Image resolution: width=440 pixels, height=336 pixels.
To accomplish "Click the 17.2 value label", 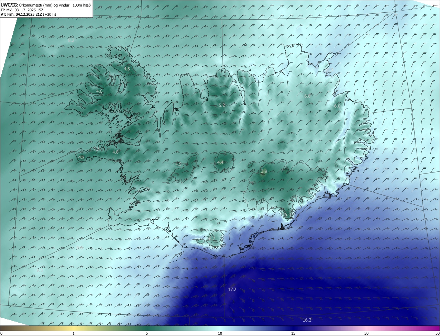I will [x=232, y=290].
